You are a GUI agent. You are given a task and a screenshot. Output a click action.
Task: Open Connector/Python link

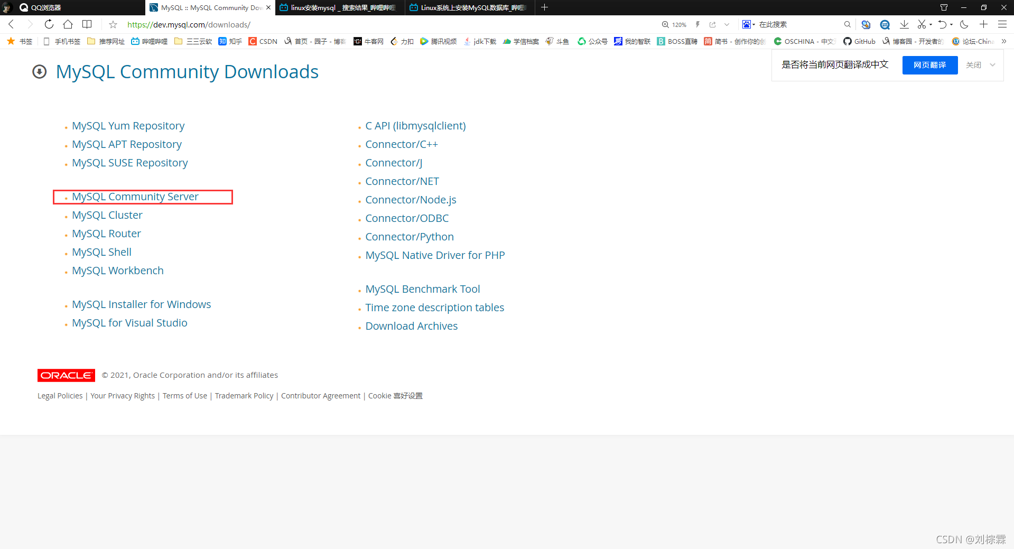coord(410,237)
